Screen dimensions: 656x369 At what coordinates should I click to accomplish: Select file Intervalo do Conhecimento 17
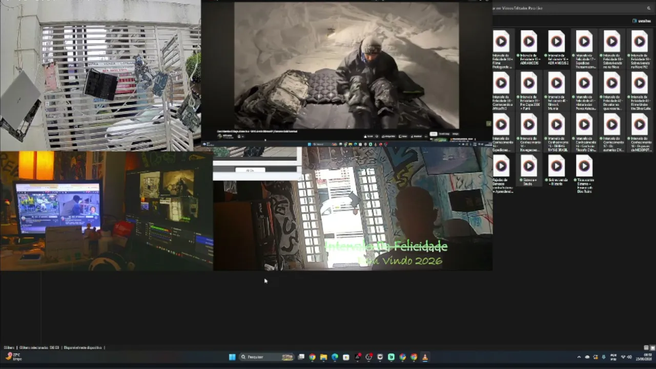(x=612, y=132)
